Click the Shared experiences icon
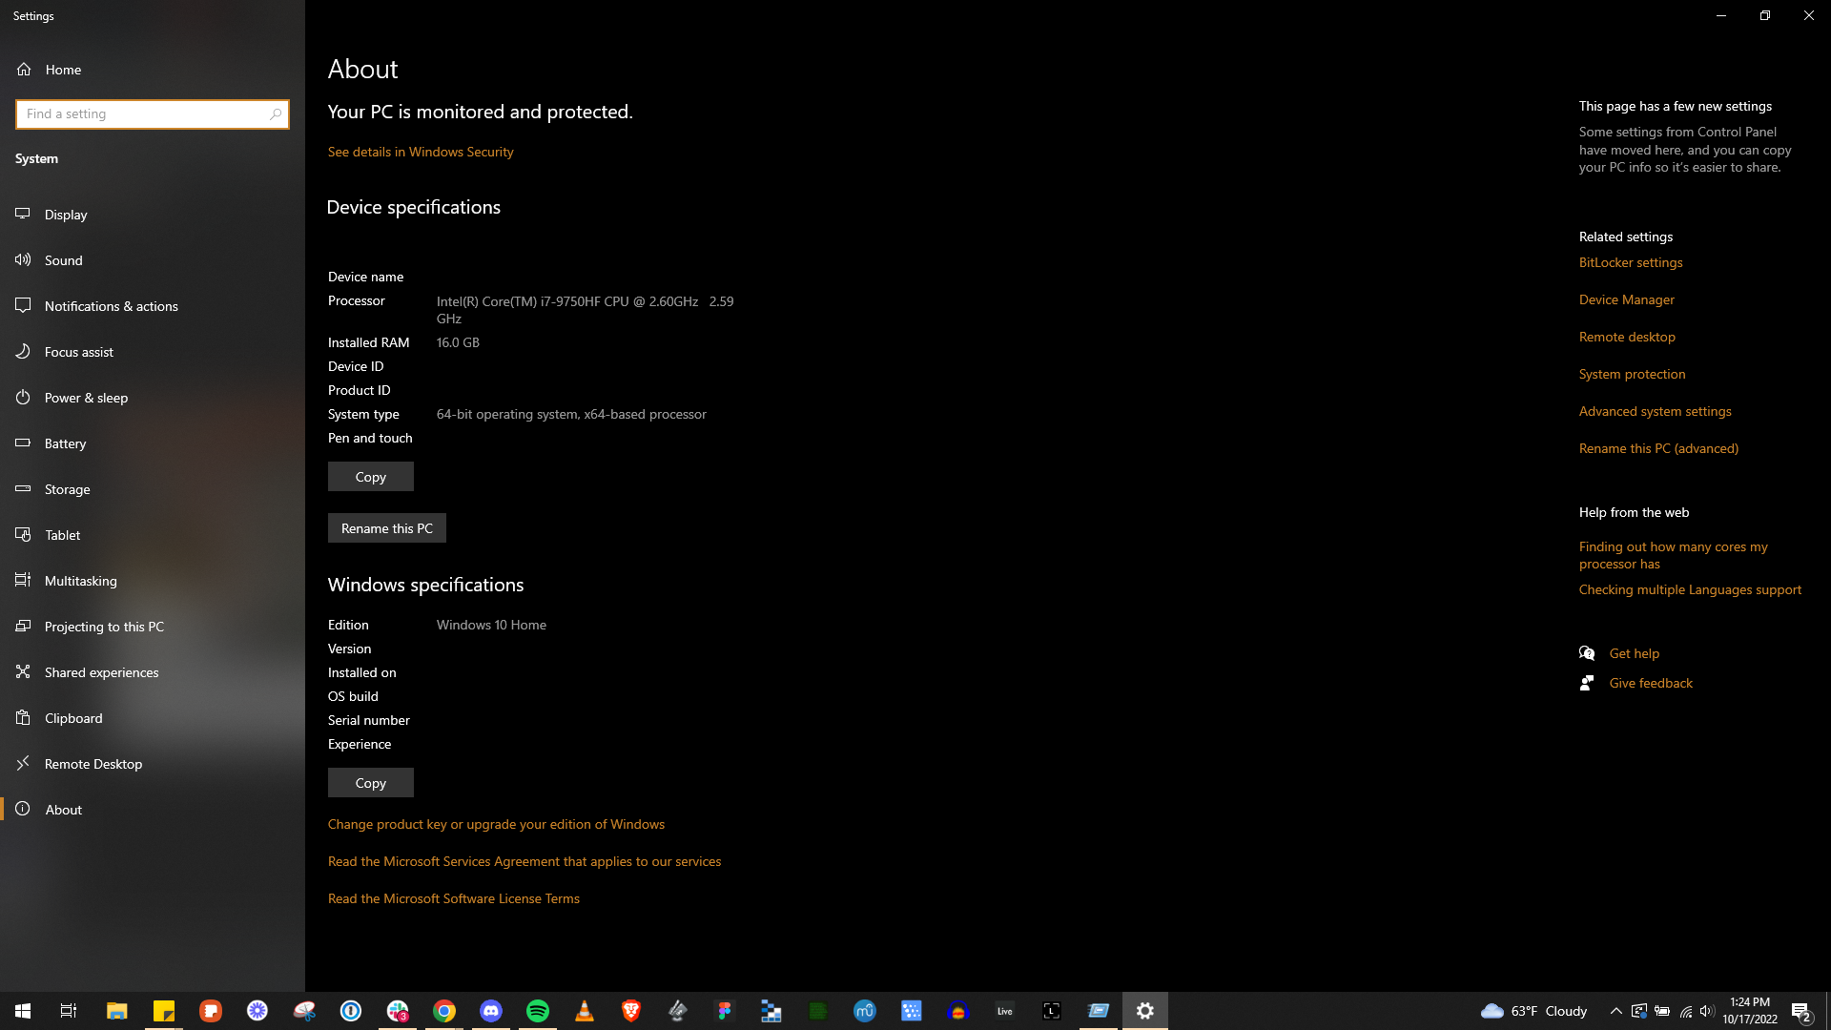The image size is (1831, 1030). [x=23, y=672]
